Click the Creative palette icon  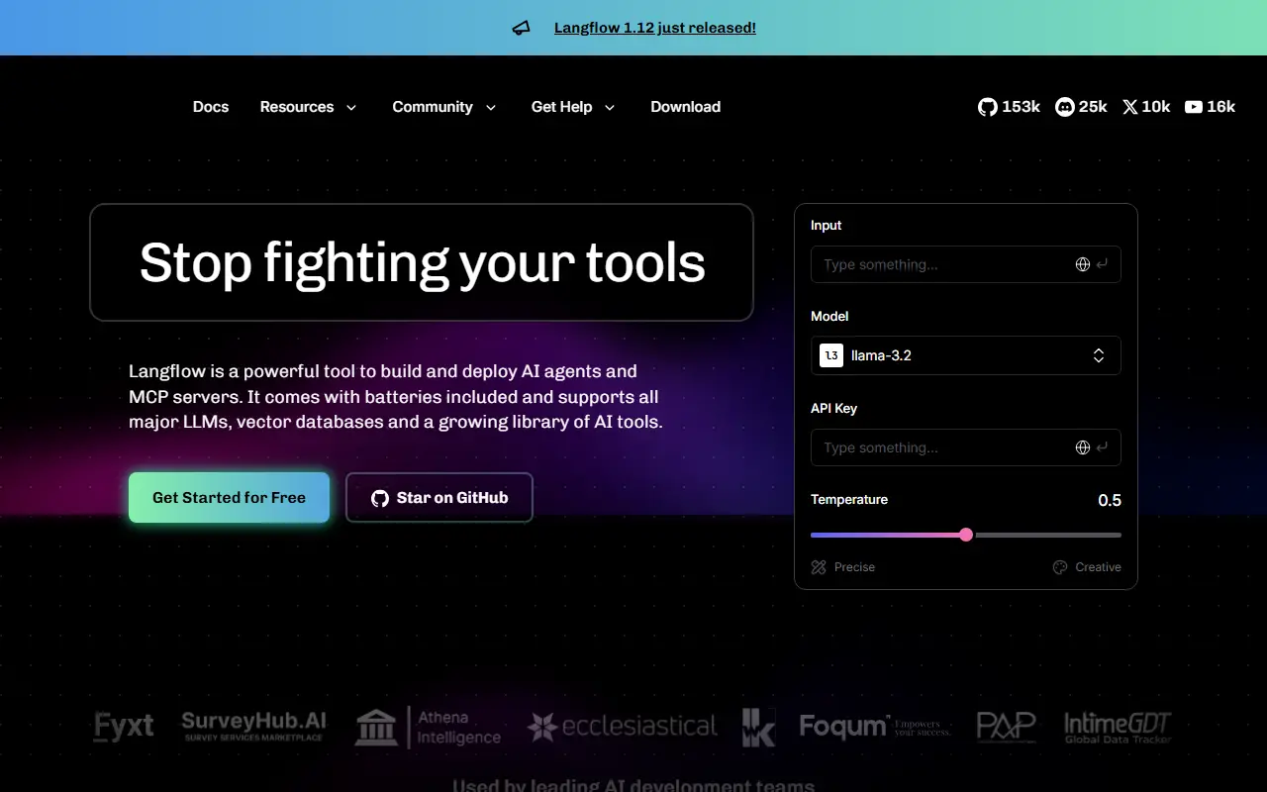click(1060, 567)
